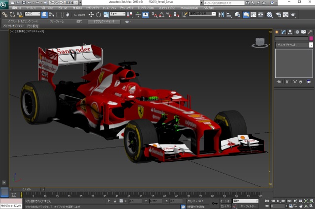The image size is (315, 209).
Task: Open the Rendered Frame Window icon
Action: [x=285, y=15]
